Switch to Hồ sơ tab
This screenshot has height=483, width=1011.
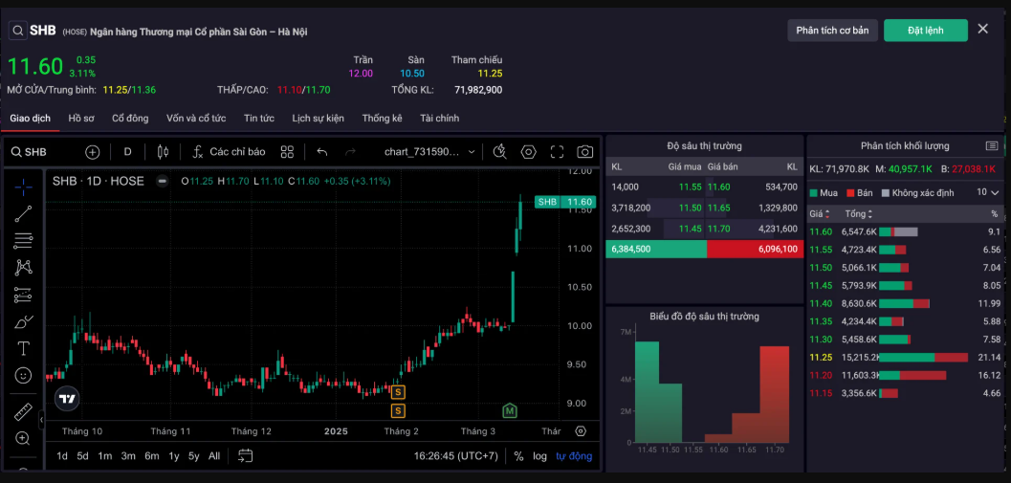81,118
